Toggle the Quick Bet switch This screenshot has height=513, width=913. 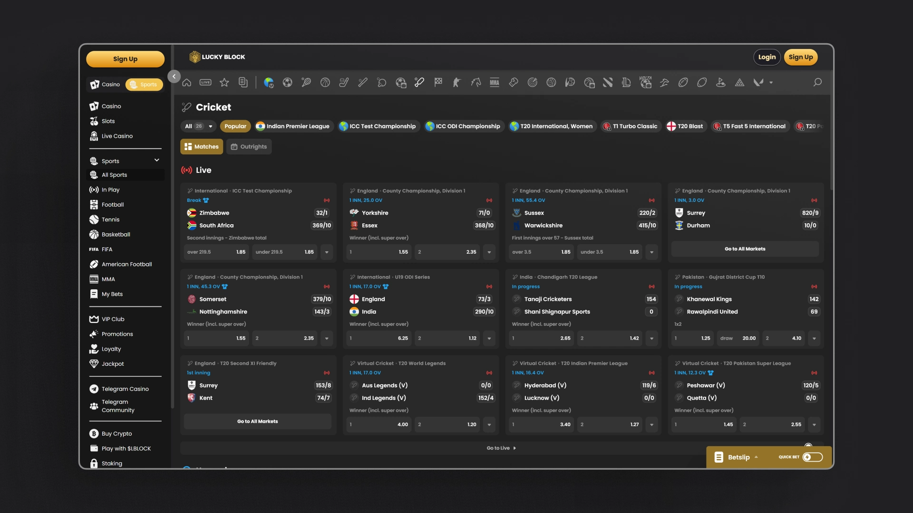[x=812, y=457]
